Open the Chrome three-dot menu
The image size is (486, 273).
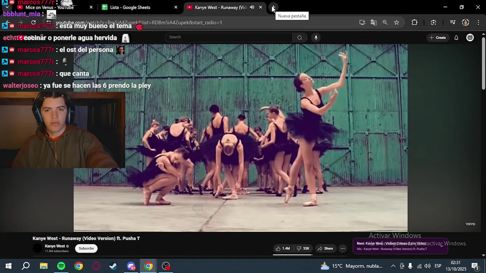pos(478,22)
